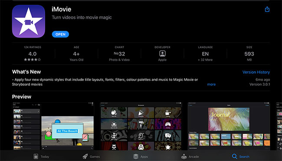The image size is (282, 161).
Task: Tap the iMovie app icon
Action: pos(29,21)
